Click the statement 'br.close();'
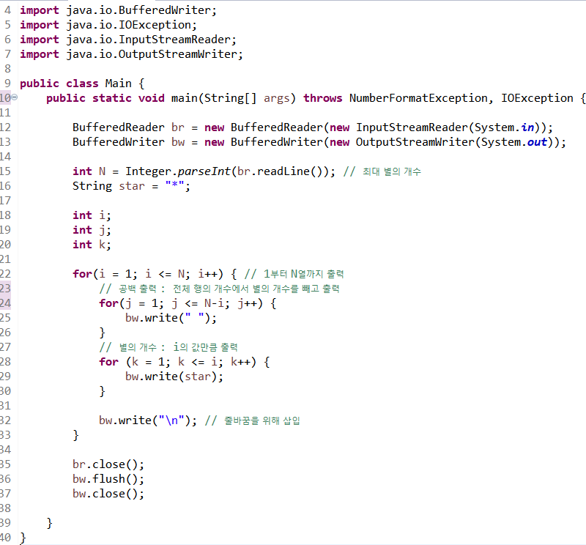586x545 pixels. pyautogui.click(x=108, y=464)
